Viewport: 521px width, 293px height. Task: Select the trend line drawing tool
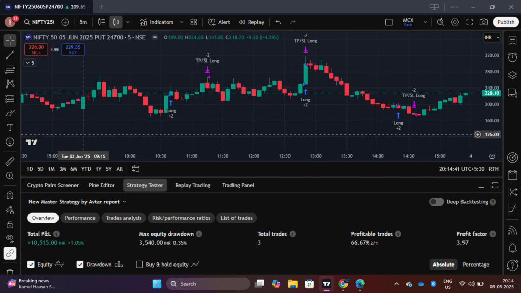[10, 55]
